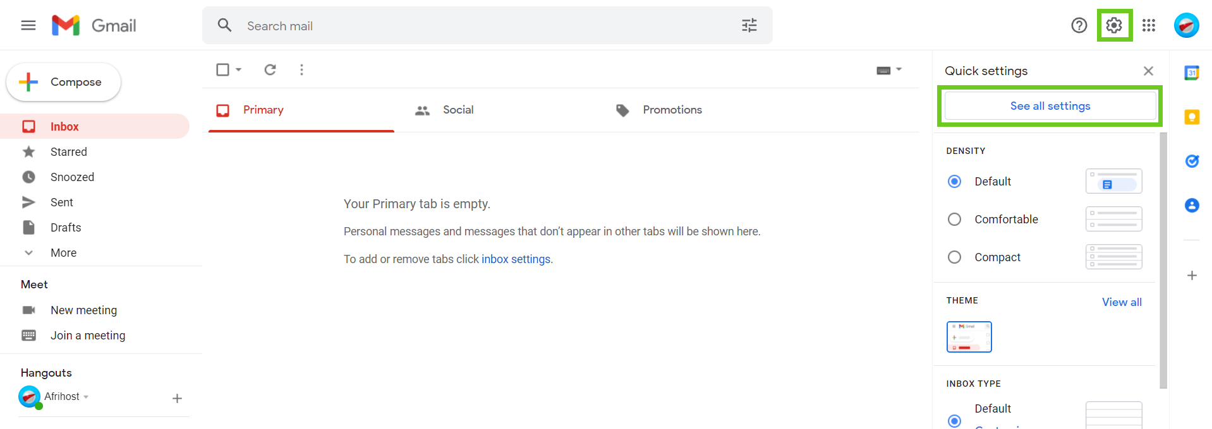Click the Support help question mark icon
Image resolution: width=1212 pixels, height=429 pixels.
(1079, 25)
